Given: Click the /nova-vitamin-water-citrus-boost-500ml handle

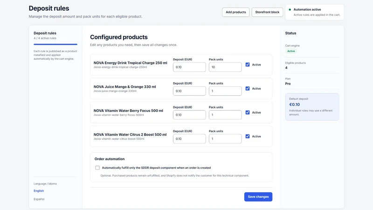Looking at the screenshot, I should pyautogui.click(x=119, y=139).
